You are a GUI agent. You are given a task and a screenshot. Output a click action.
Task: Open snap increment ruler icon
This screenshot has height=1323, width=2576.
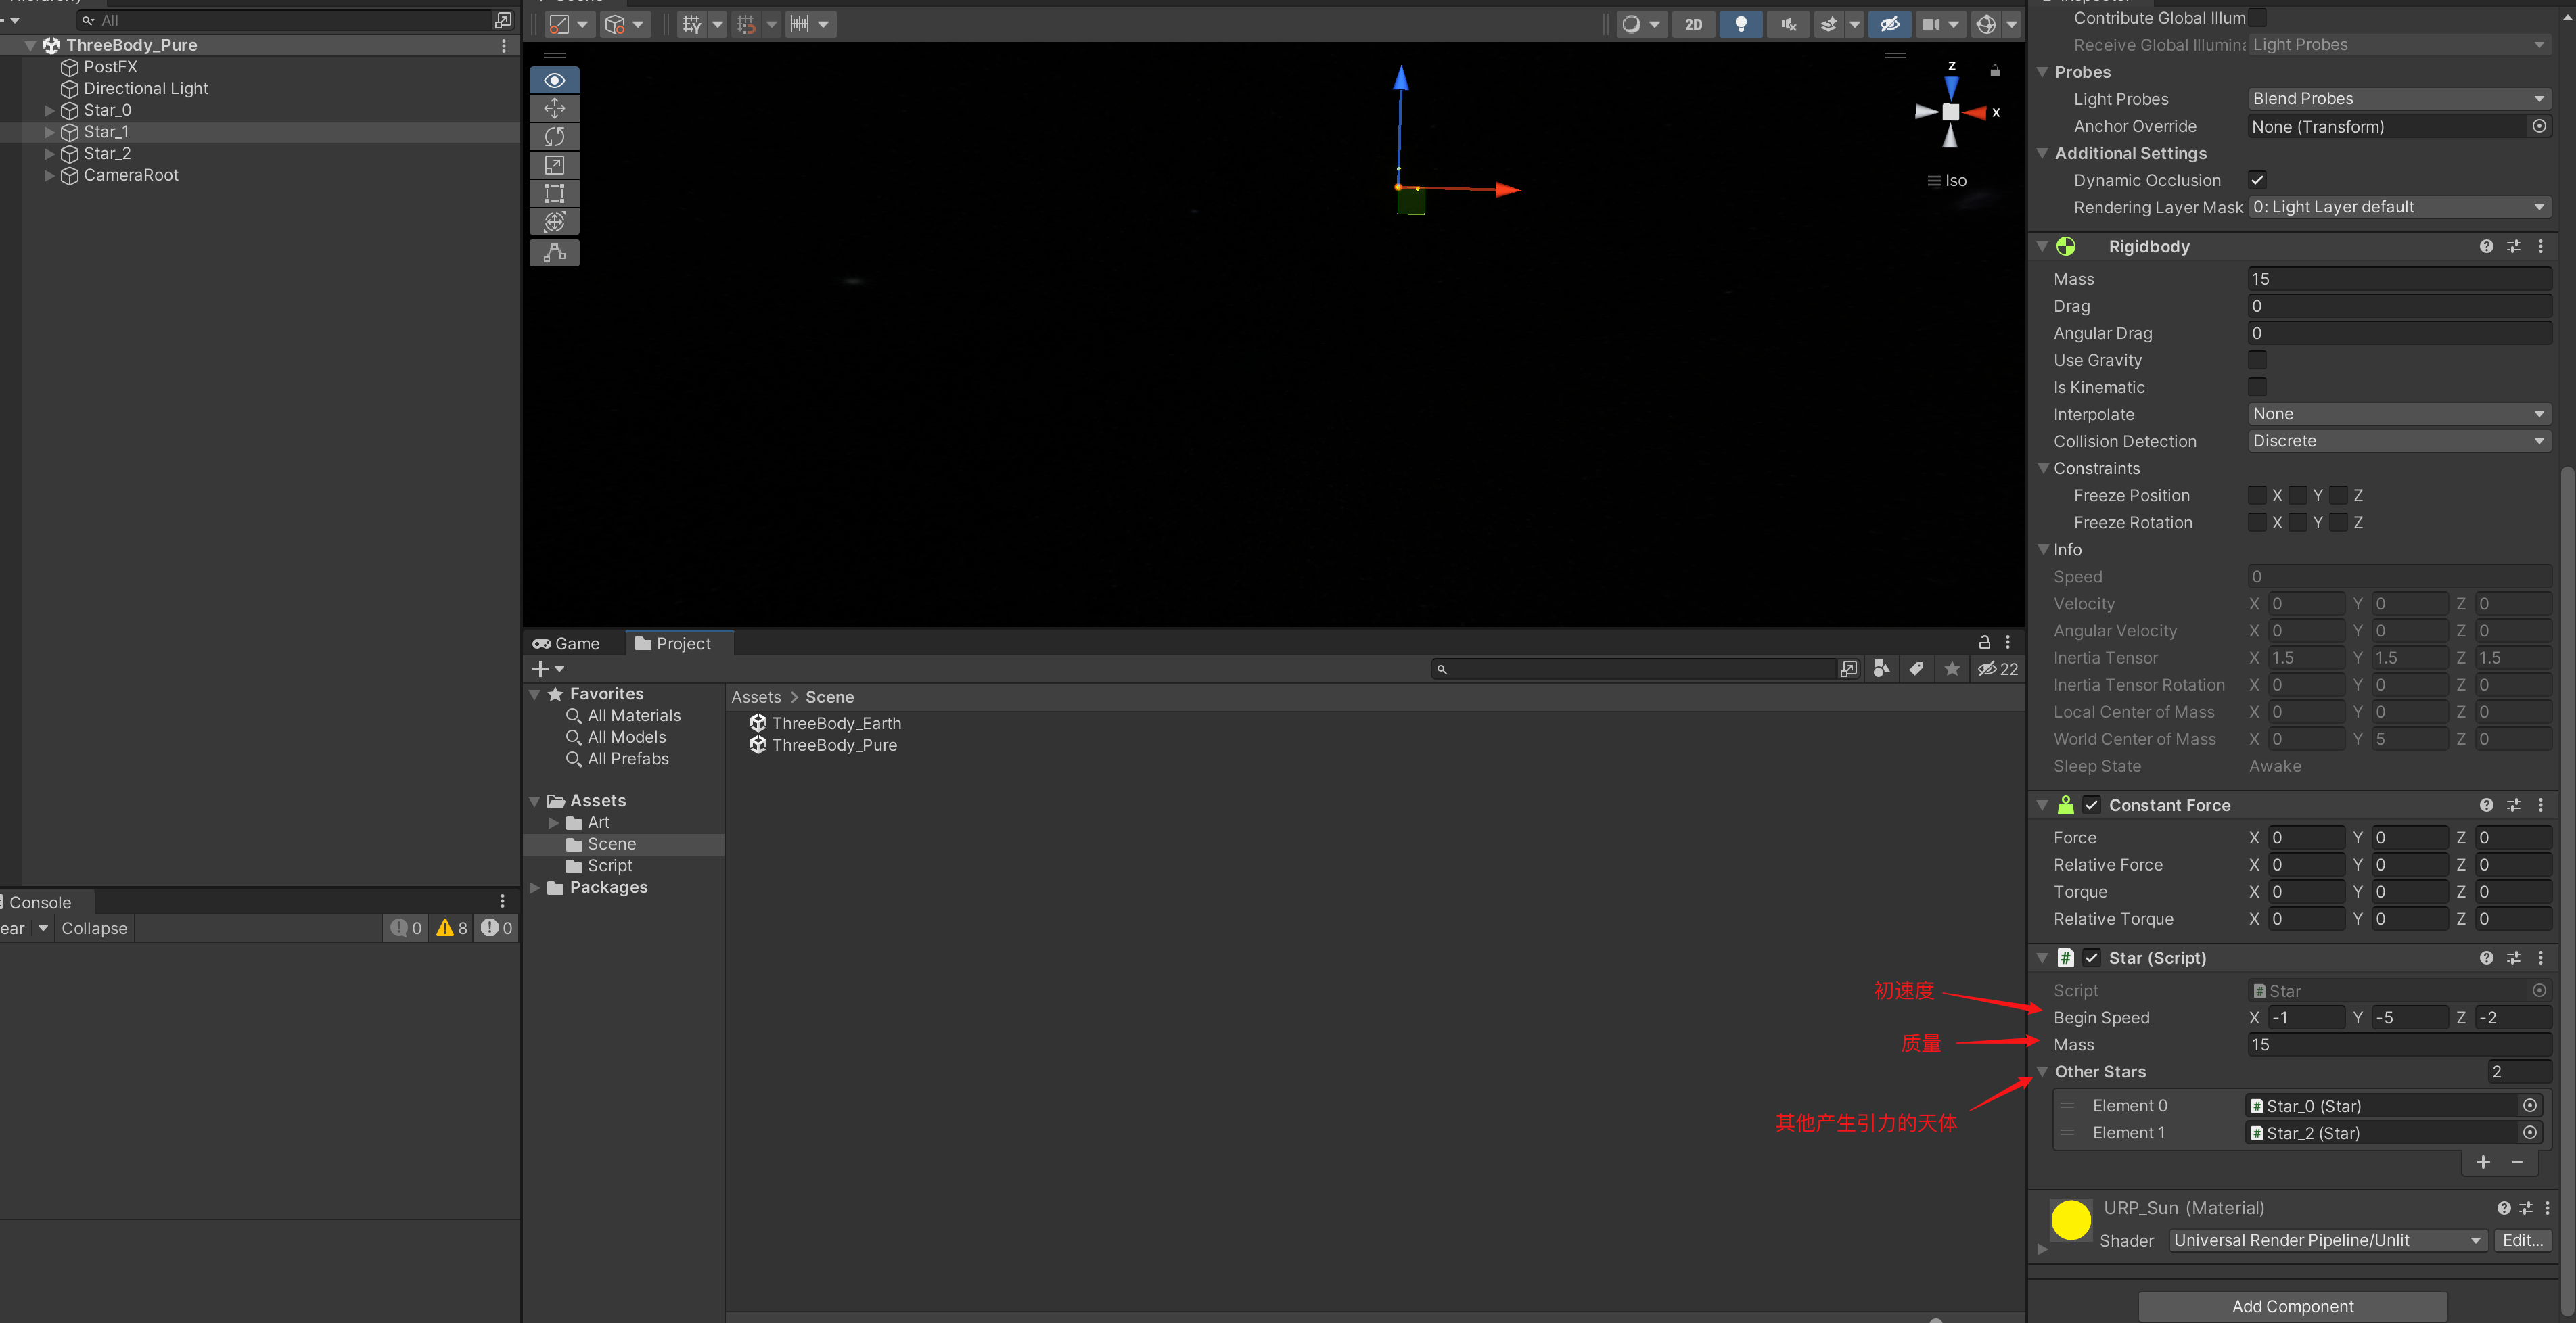[x=799, y=24]
